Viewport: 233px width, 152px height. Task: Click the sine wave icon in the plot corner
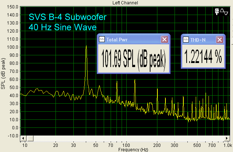(x=224, y=12)
